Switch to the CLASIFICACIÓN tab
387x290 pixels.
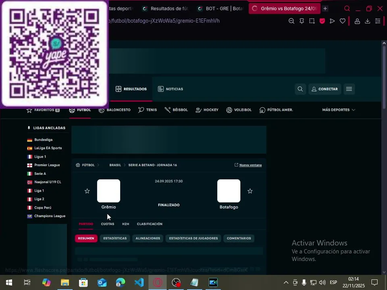click(x=150, y=224)
